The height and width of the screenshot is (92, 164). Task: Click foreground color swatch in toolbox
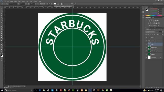[1, 55]
